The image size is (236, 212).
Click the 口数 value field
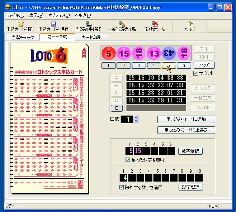127,120
